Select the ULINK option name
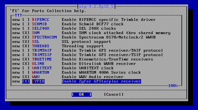 coord(38,64)
